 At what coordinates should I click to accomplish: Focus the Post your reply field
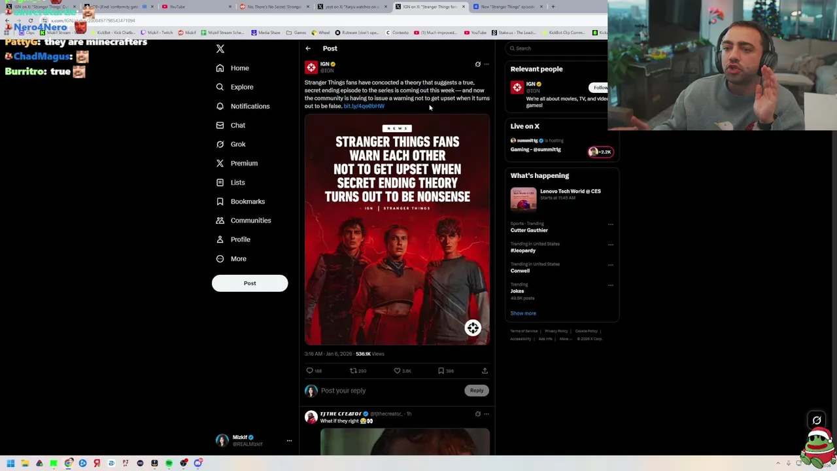[x=391, y=391]
